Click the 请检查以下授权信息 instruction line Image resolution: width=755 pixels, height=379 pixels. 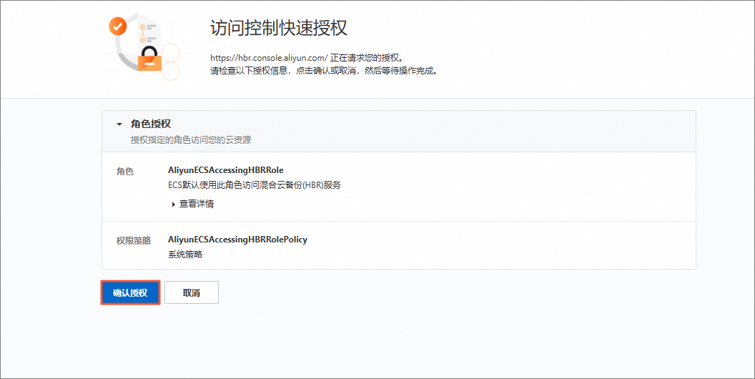(x=324, y=71)
